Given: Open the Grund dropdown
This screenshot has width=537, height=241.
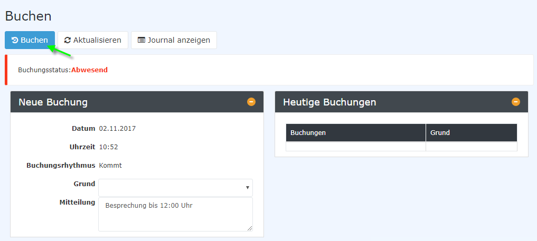Looking at the screenshot, I should pyautogui.click(x=175, y=187).
